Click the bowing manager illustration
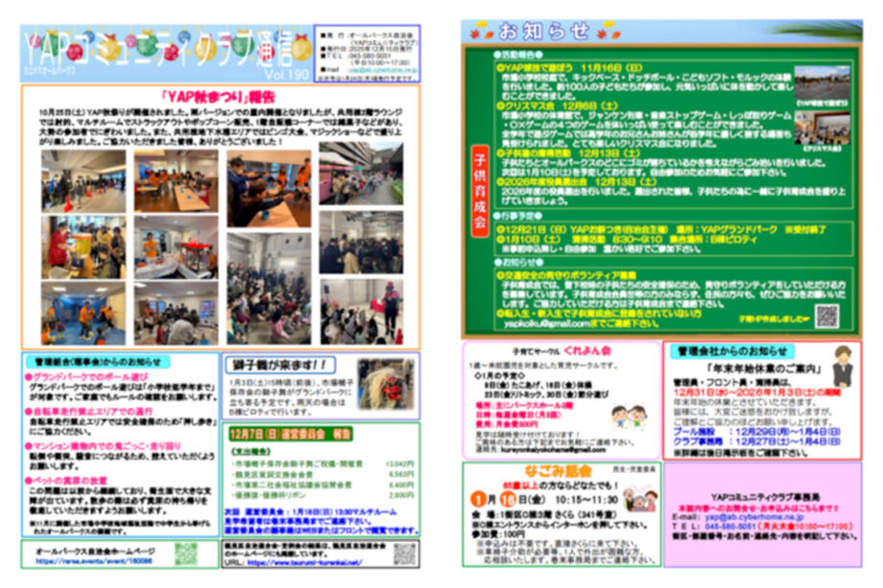 click(843, 367)
